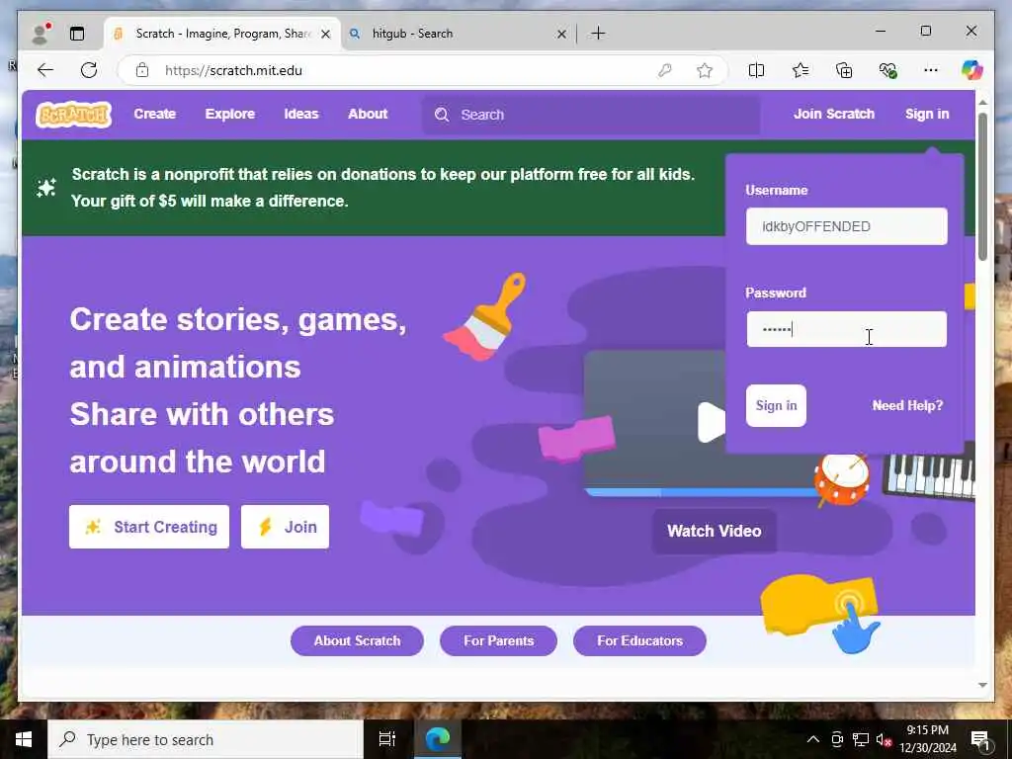Open the Windows Start menu
Screen dimensions: 1012x759
tap(24, 739)
